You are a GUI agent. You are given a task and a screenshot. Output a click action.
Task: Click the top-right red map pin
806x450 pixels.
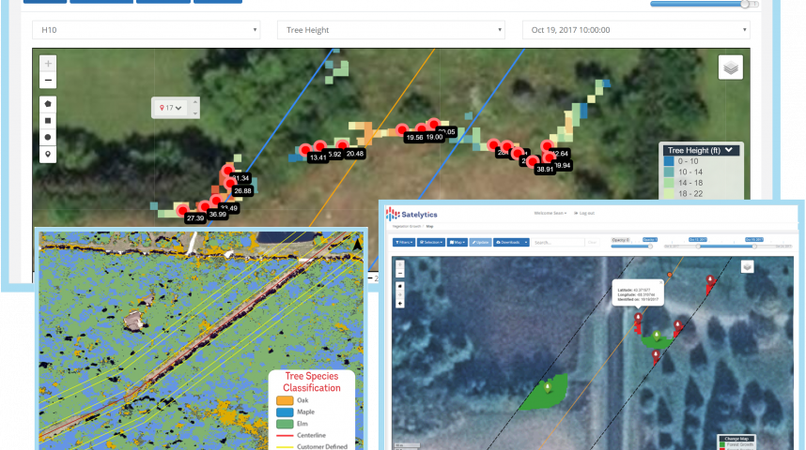point(710,280)
